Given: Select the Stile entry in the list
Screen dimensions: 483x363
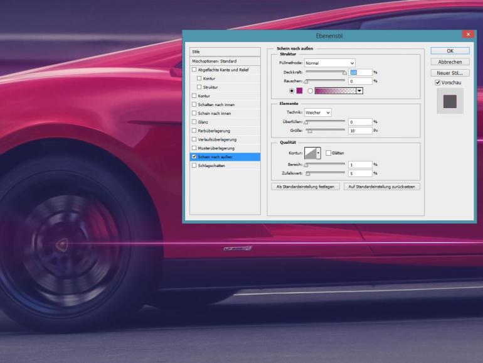Looking at the screenshot, I should point(225,51).
